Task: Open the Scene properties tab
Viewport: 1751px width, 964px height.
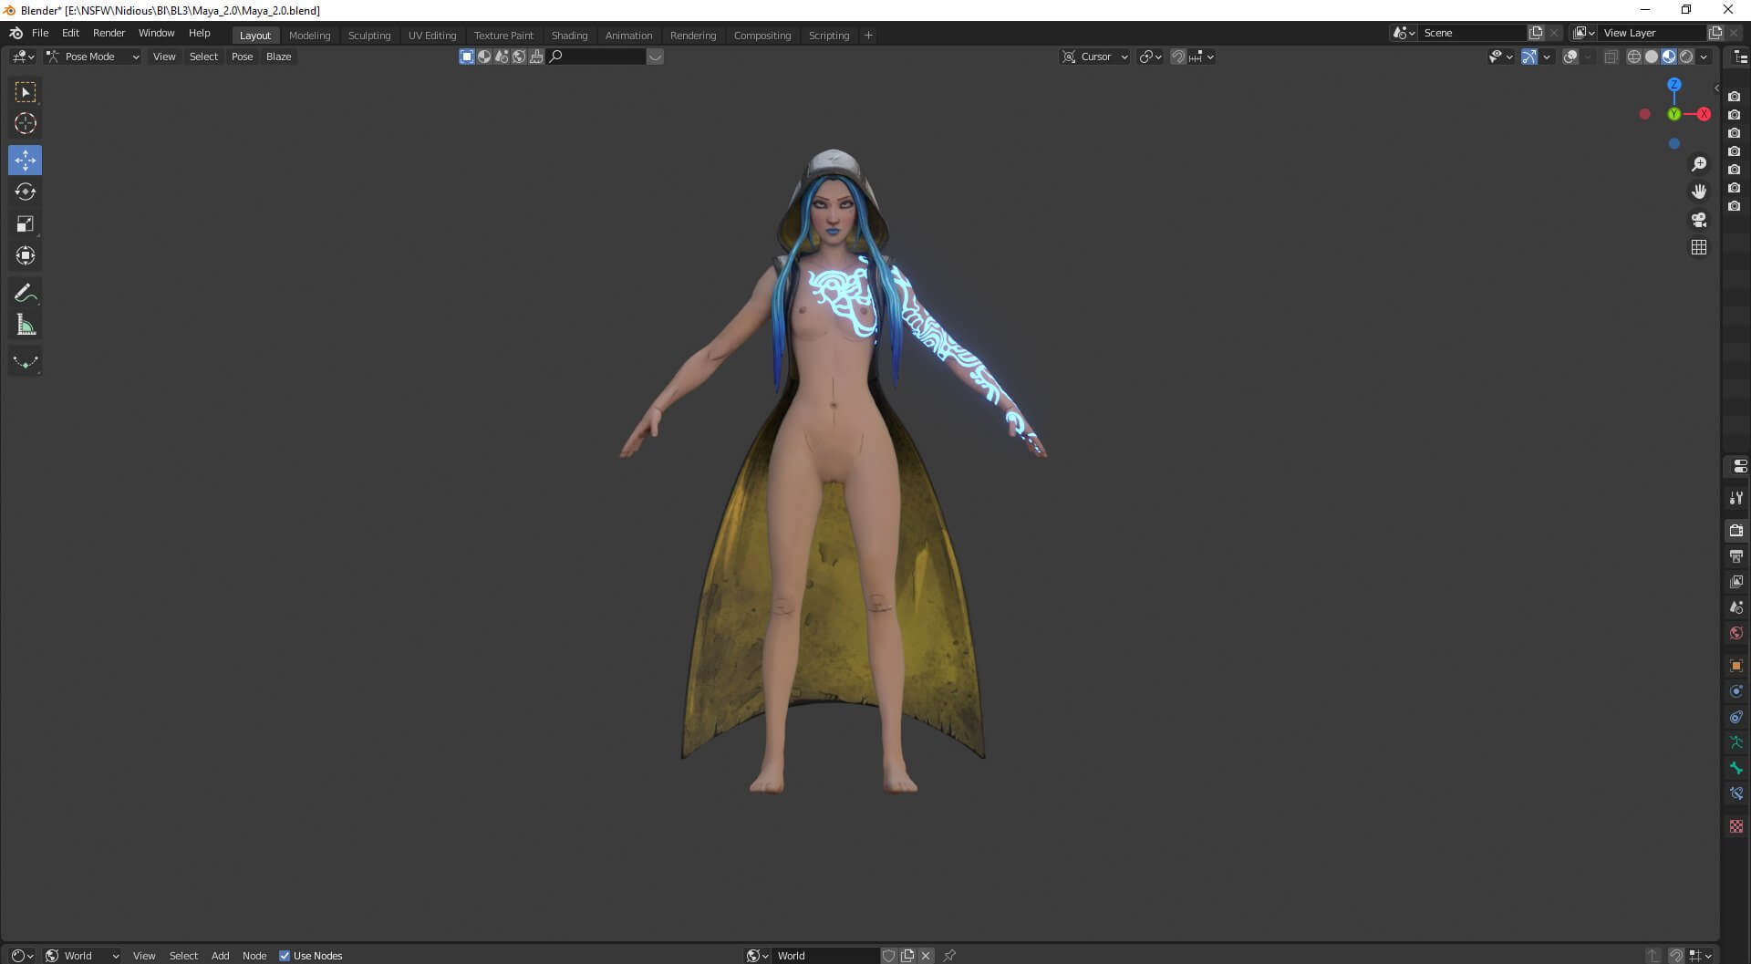Action: click(1736, 606)
